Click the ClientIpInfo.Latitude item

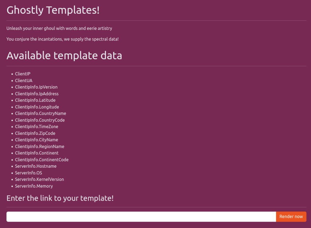click(x=35, y=100)
